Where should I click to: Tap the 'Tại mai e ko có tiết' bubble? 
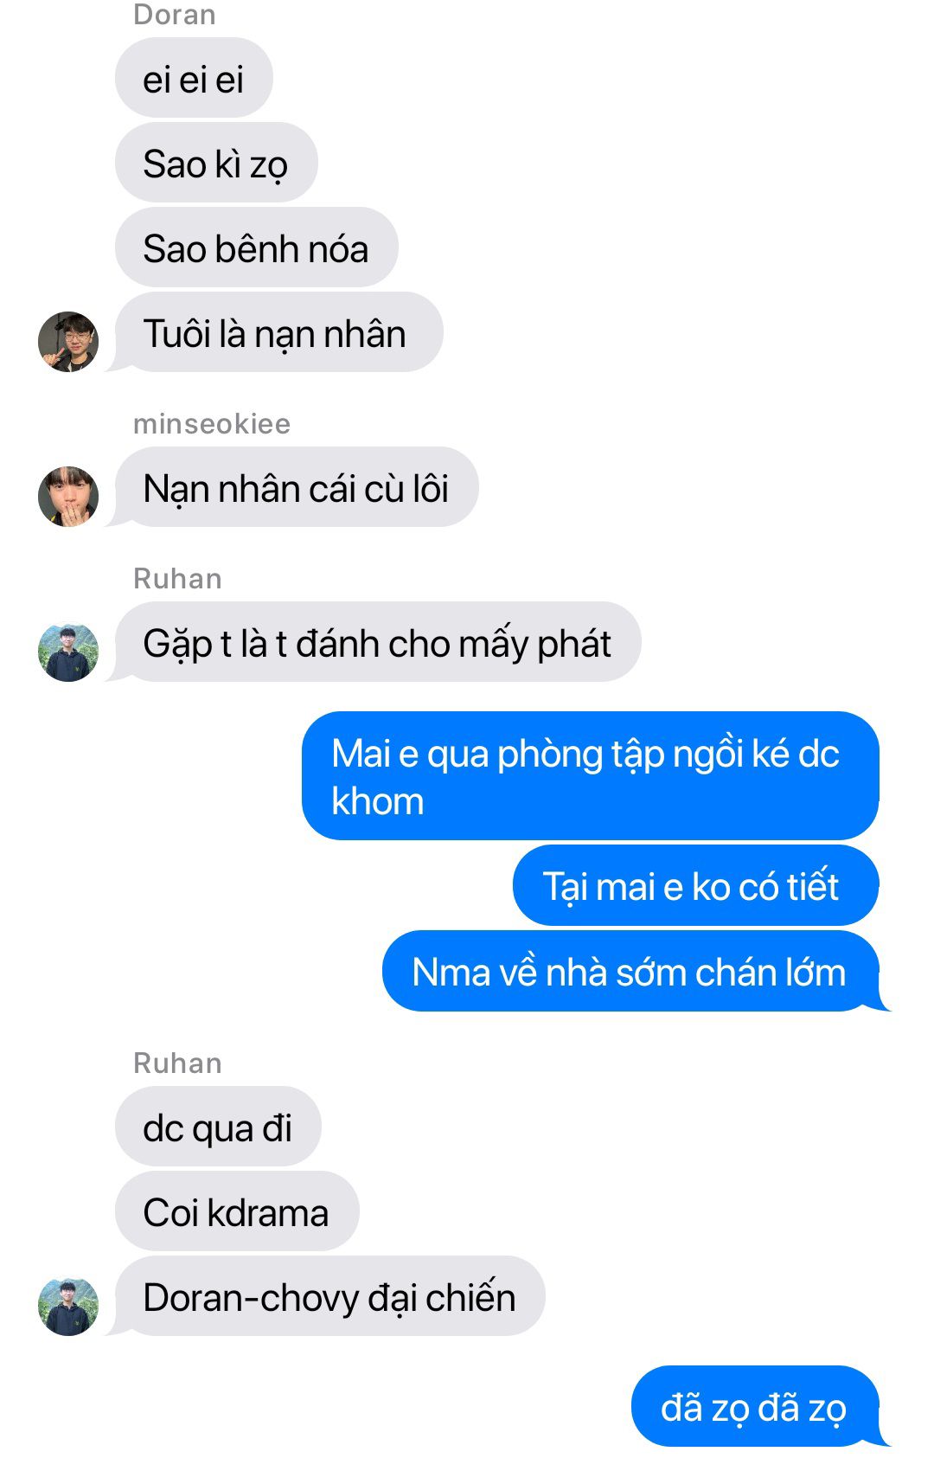696,886
